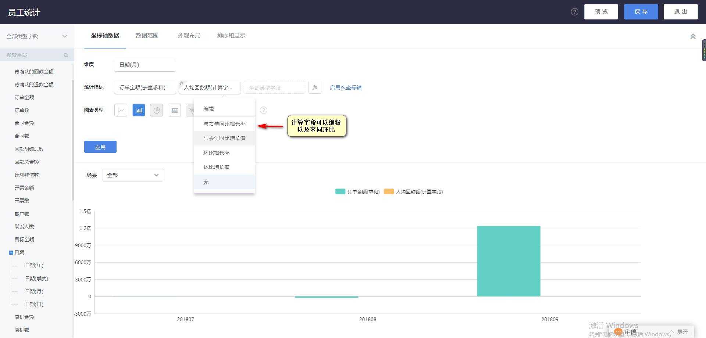The height and width of the screenshot is (338, 706).
Task: Select tree item 日期(日)
Action: click(34, 304)
